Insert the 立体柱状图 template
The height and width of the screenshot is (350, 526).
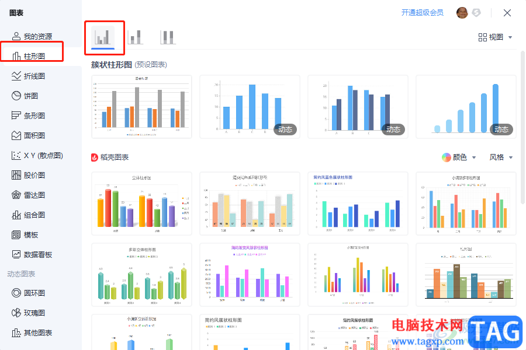pyautogui.click(x=141, y=204)
